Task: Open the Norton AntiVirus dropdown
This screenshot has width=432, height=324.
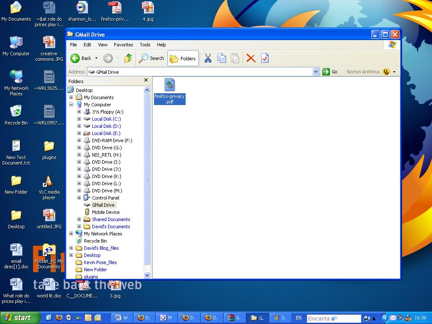Action: (394, 72)
